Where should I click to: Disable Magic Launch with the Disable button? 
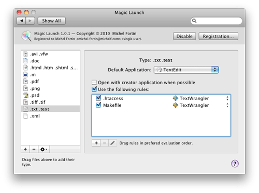pos(184,36)
